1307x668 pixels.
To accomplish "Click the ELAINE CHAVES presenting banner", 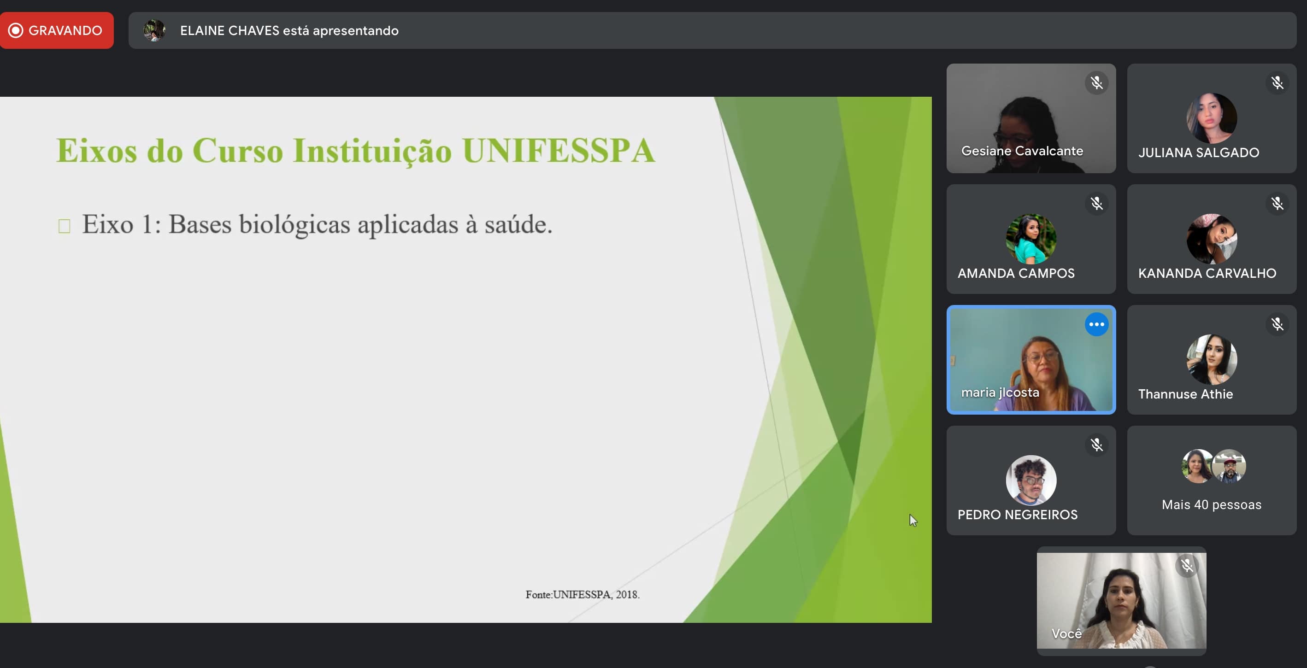I will coord(712,30).
